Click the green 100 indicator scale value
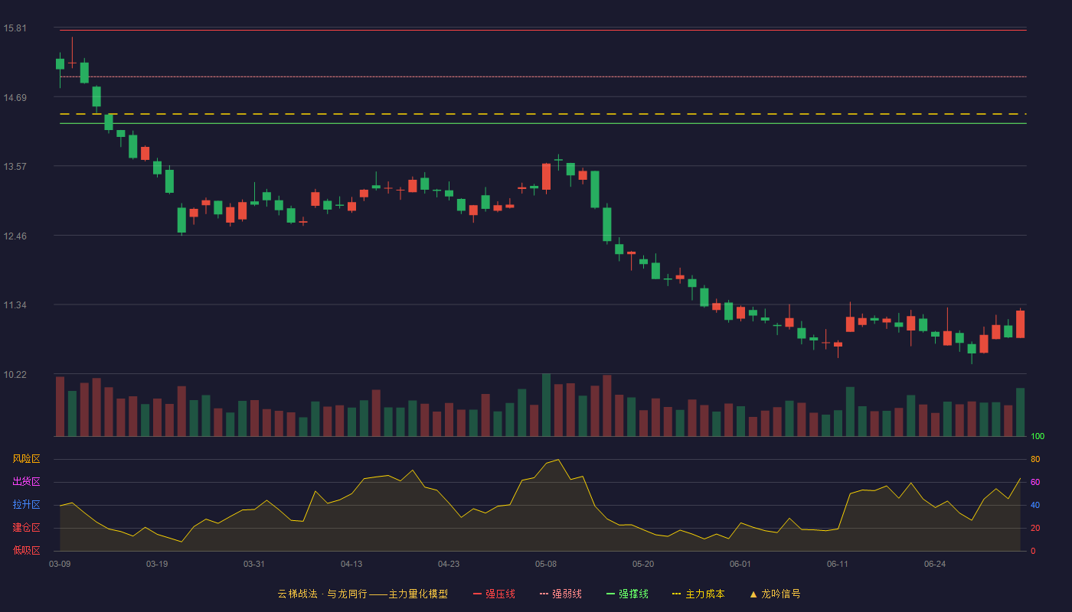Viewport: 1072px width, 612px height. [x=1038, y=436]
